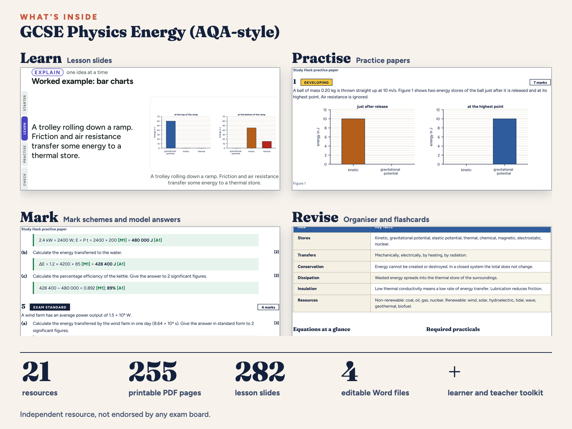Go to the CHECK side tab
Screen dimensions: 572x429
pos(25,179)
